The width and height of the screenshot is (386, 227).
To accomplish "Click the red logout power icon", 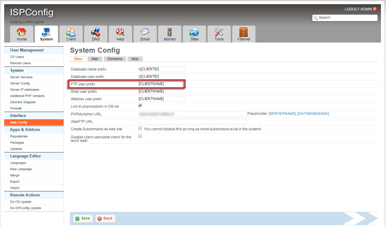I will coord(375,9).
